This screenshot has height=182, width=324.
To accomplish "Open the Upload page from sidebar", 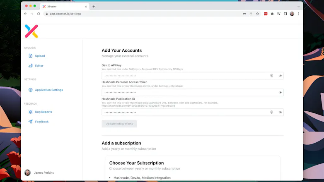I will pos(40,56).
